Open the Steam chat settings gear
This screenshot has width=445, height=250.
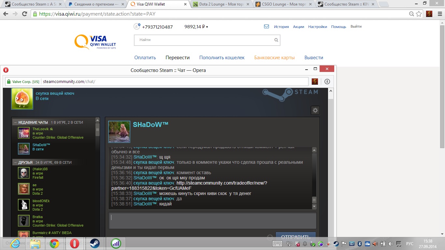pos(315,110)
